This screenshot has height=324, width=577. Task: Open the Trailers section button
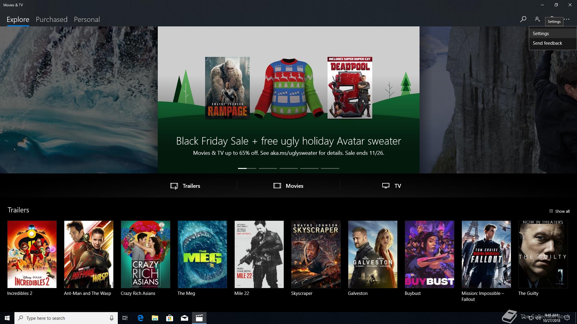click(x=185, y=186)
